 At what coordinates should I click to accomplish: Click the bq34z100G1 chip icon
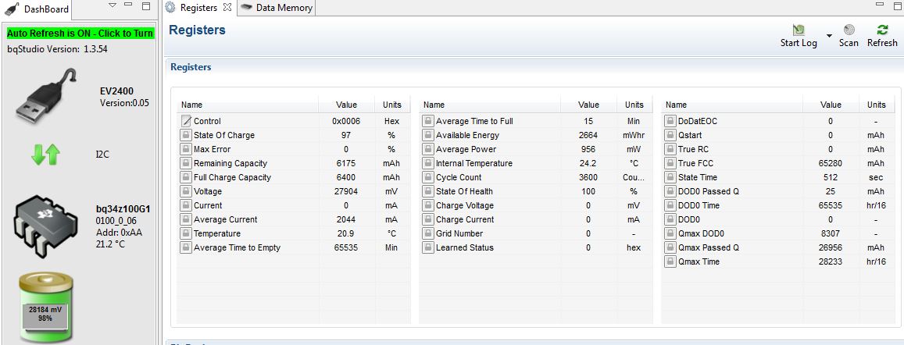45,226
